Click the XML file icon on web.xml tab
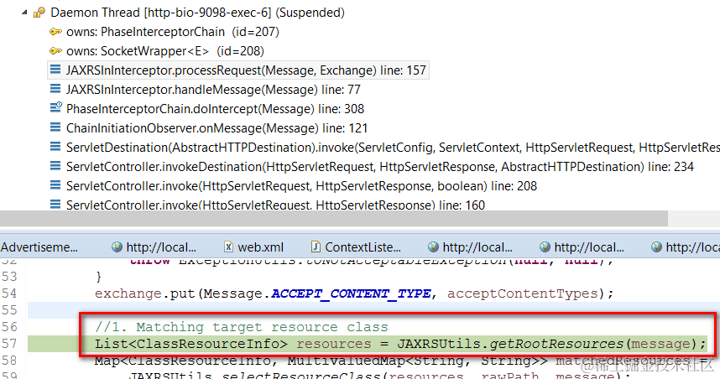Viewport: 720px width, 379px height. tap(228, 247)
